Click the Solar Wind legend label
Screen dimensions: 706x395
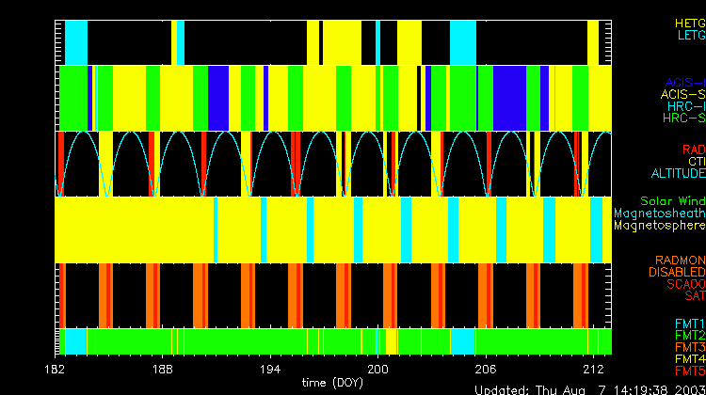pos(672,201)
